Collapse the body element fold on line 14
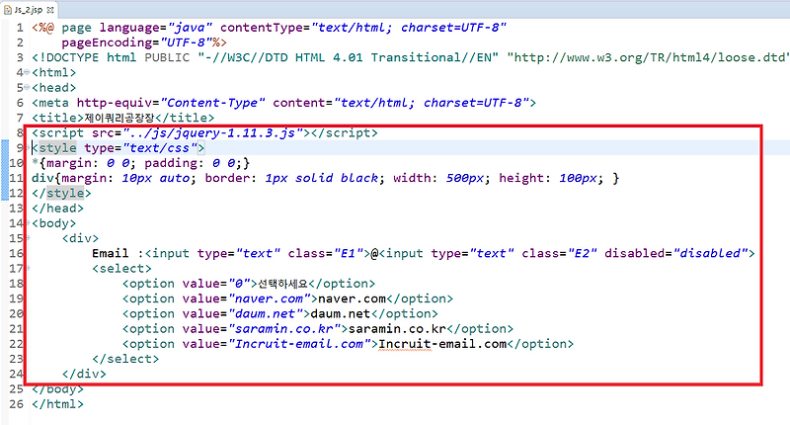Viewport: 790px width, 425px height. pyautogui.click(x=27, y=222)
